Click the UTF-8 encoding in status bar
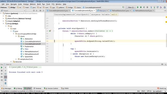 pos(149,91)
